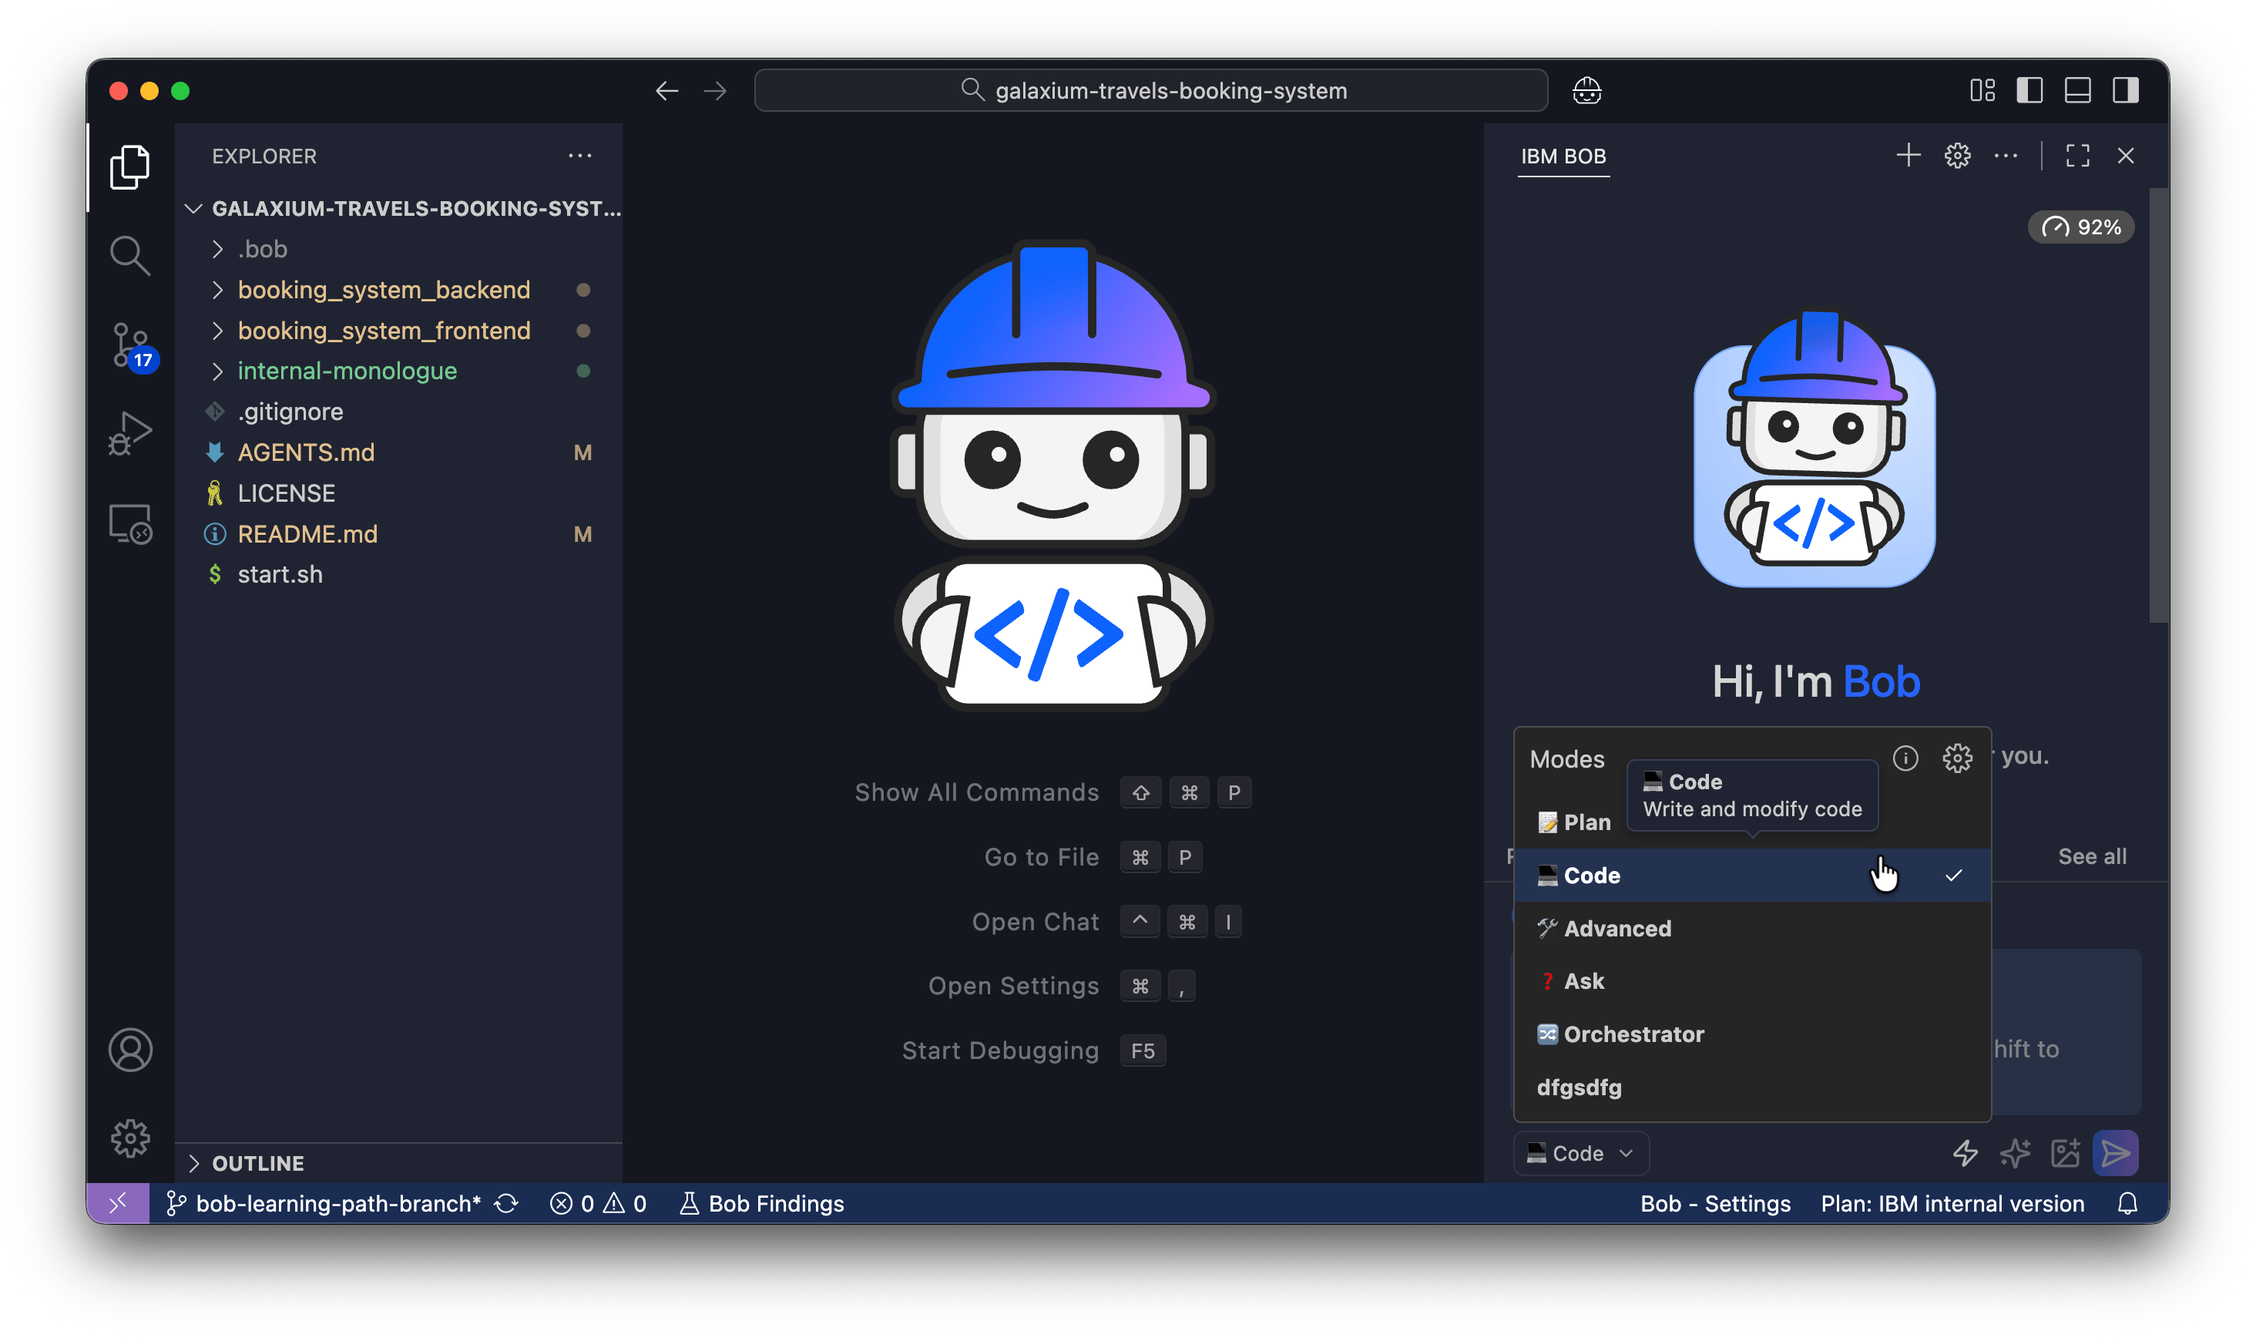The image size is (2256, 1338).
Task: Click the lightning bolt icon in chat
Action: pos(1966,1153)
